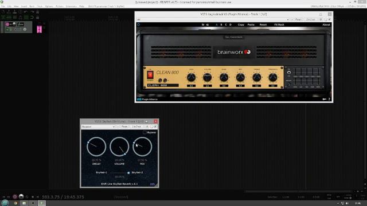Click Param button in bx_rockrack window
Viewport: 367px width, 206px height.
click(x=298, y=19)
